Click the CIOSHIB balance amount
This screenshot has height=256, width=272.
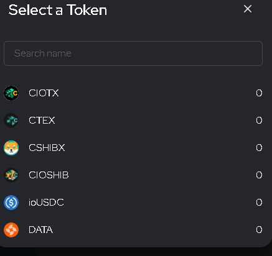click(259, 175)
